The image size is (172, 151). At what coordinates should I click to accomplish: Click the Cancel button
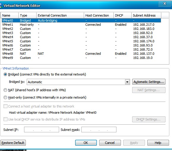pyautogui.click(x=110, y=143)
